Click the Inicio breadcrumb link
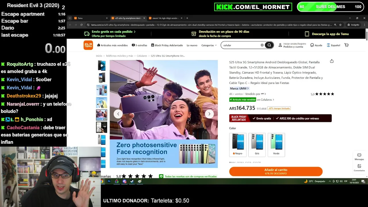Viewport: 368px width, 207px height. point(99,56)
